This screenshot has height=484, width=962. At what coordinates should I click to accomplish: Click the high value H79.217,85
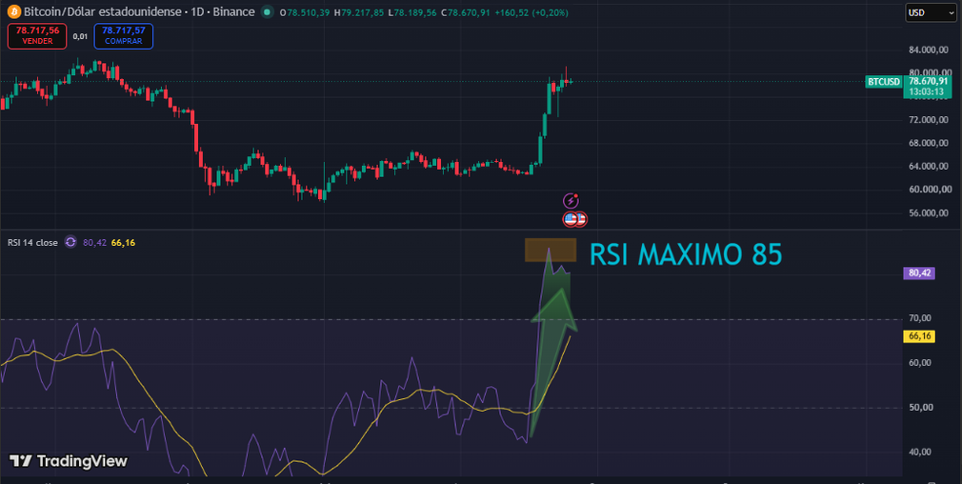(x=361, y=13)
